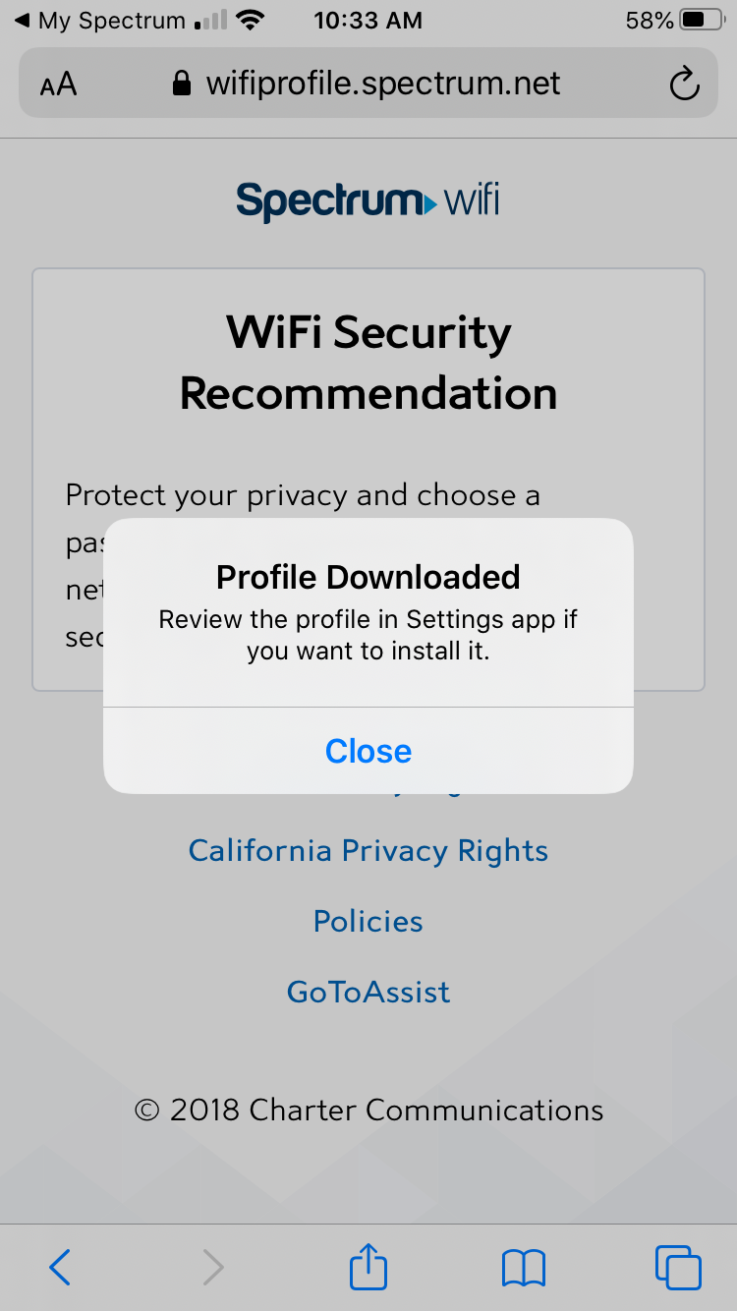Tap the padlock icon in address bar
737x1311 pixels.
click(x=181, y=85)
